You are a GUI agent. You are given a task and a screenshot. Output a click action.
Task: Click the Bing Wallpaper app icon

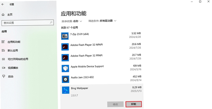coord(66,90)
